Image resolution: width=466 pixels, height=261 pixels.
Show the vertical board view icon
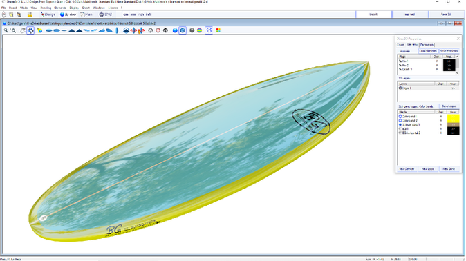pyautogui.click(x=117, y=30)
